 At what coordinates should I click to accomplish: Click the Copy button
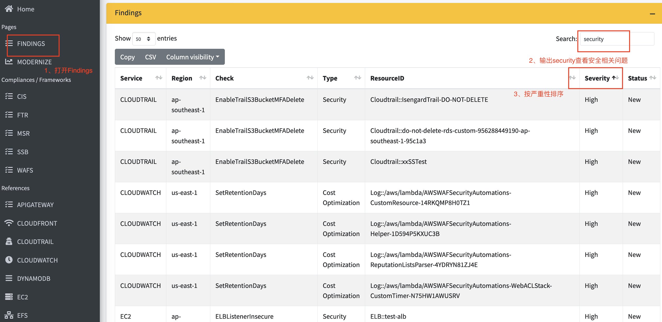click(x=127, y=57)
